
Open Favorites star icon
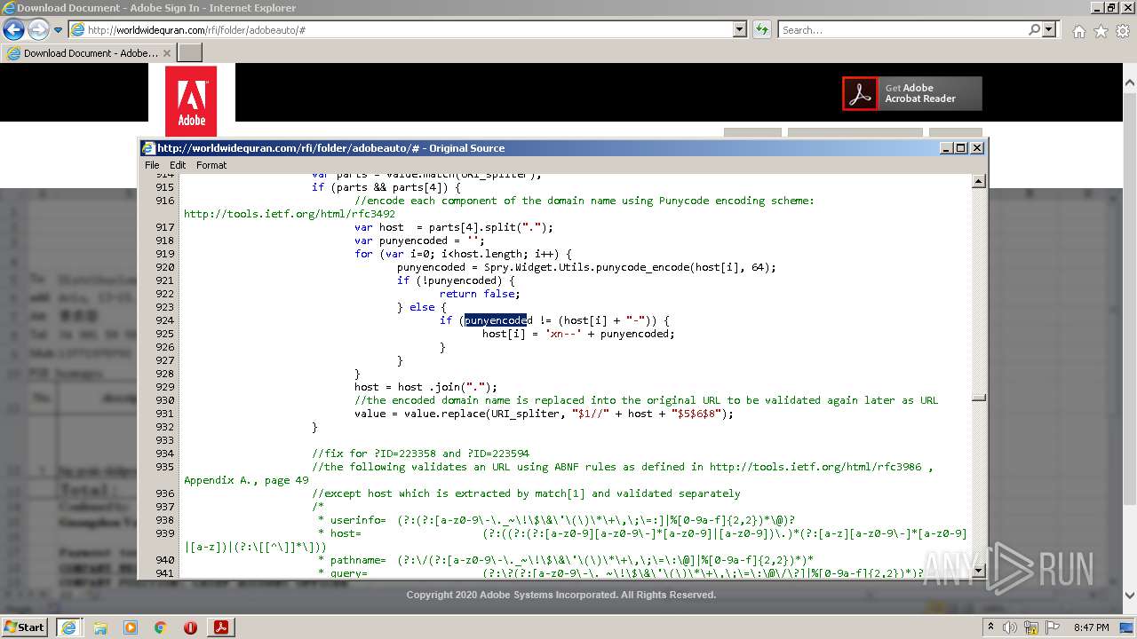click(1101, 31)
